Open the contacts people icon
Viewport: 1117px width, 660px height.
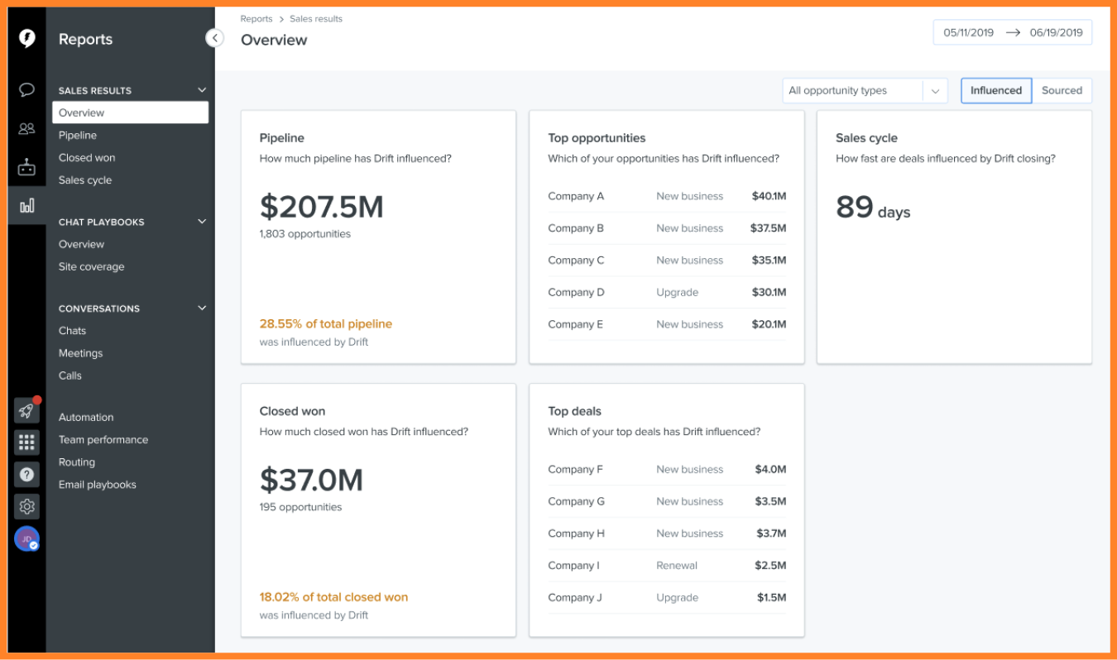click(26, 128)
